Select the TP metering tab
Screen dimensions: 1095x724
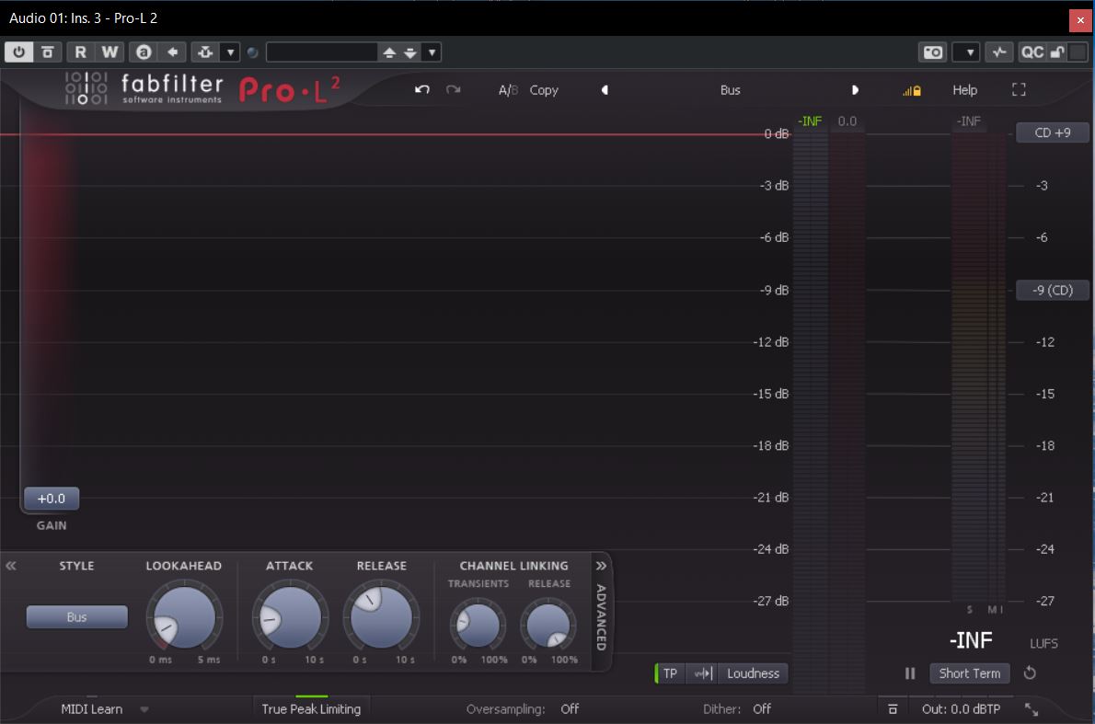670,673
